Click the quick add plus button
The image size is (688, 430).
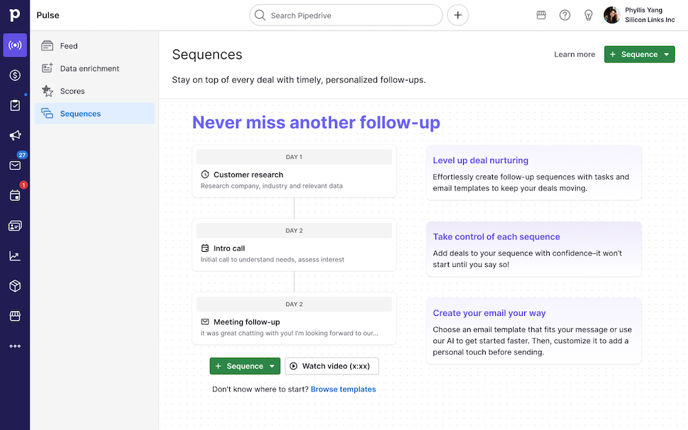pos(458,15)
